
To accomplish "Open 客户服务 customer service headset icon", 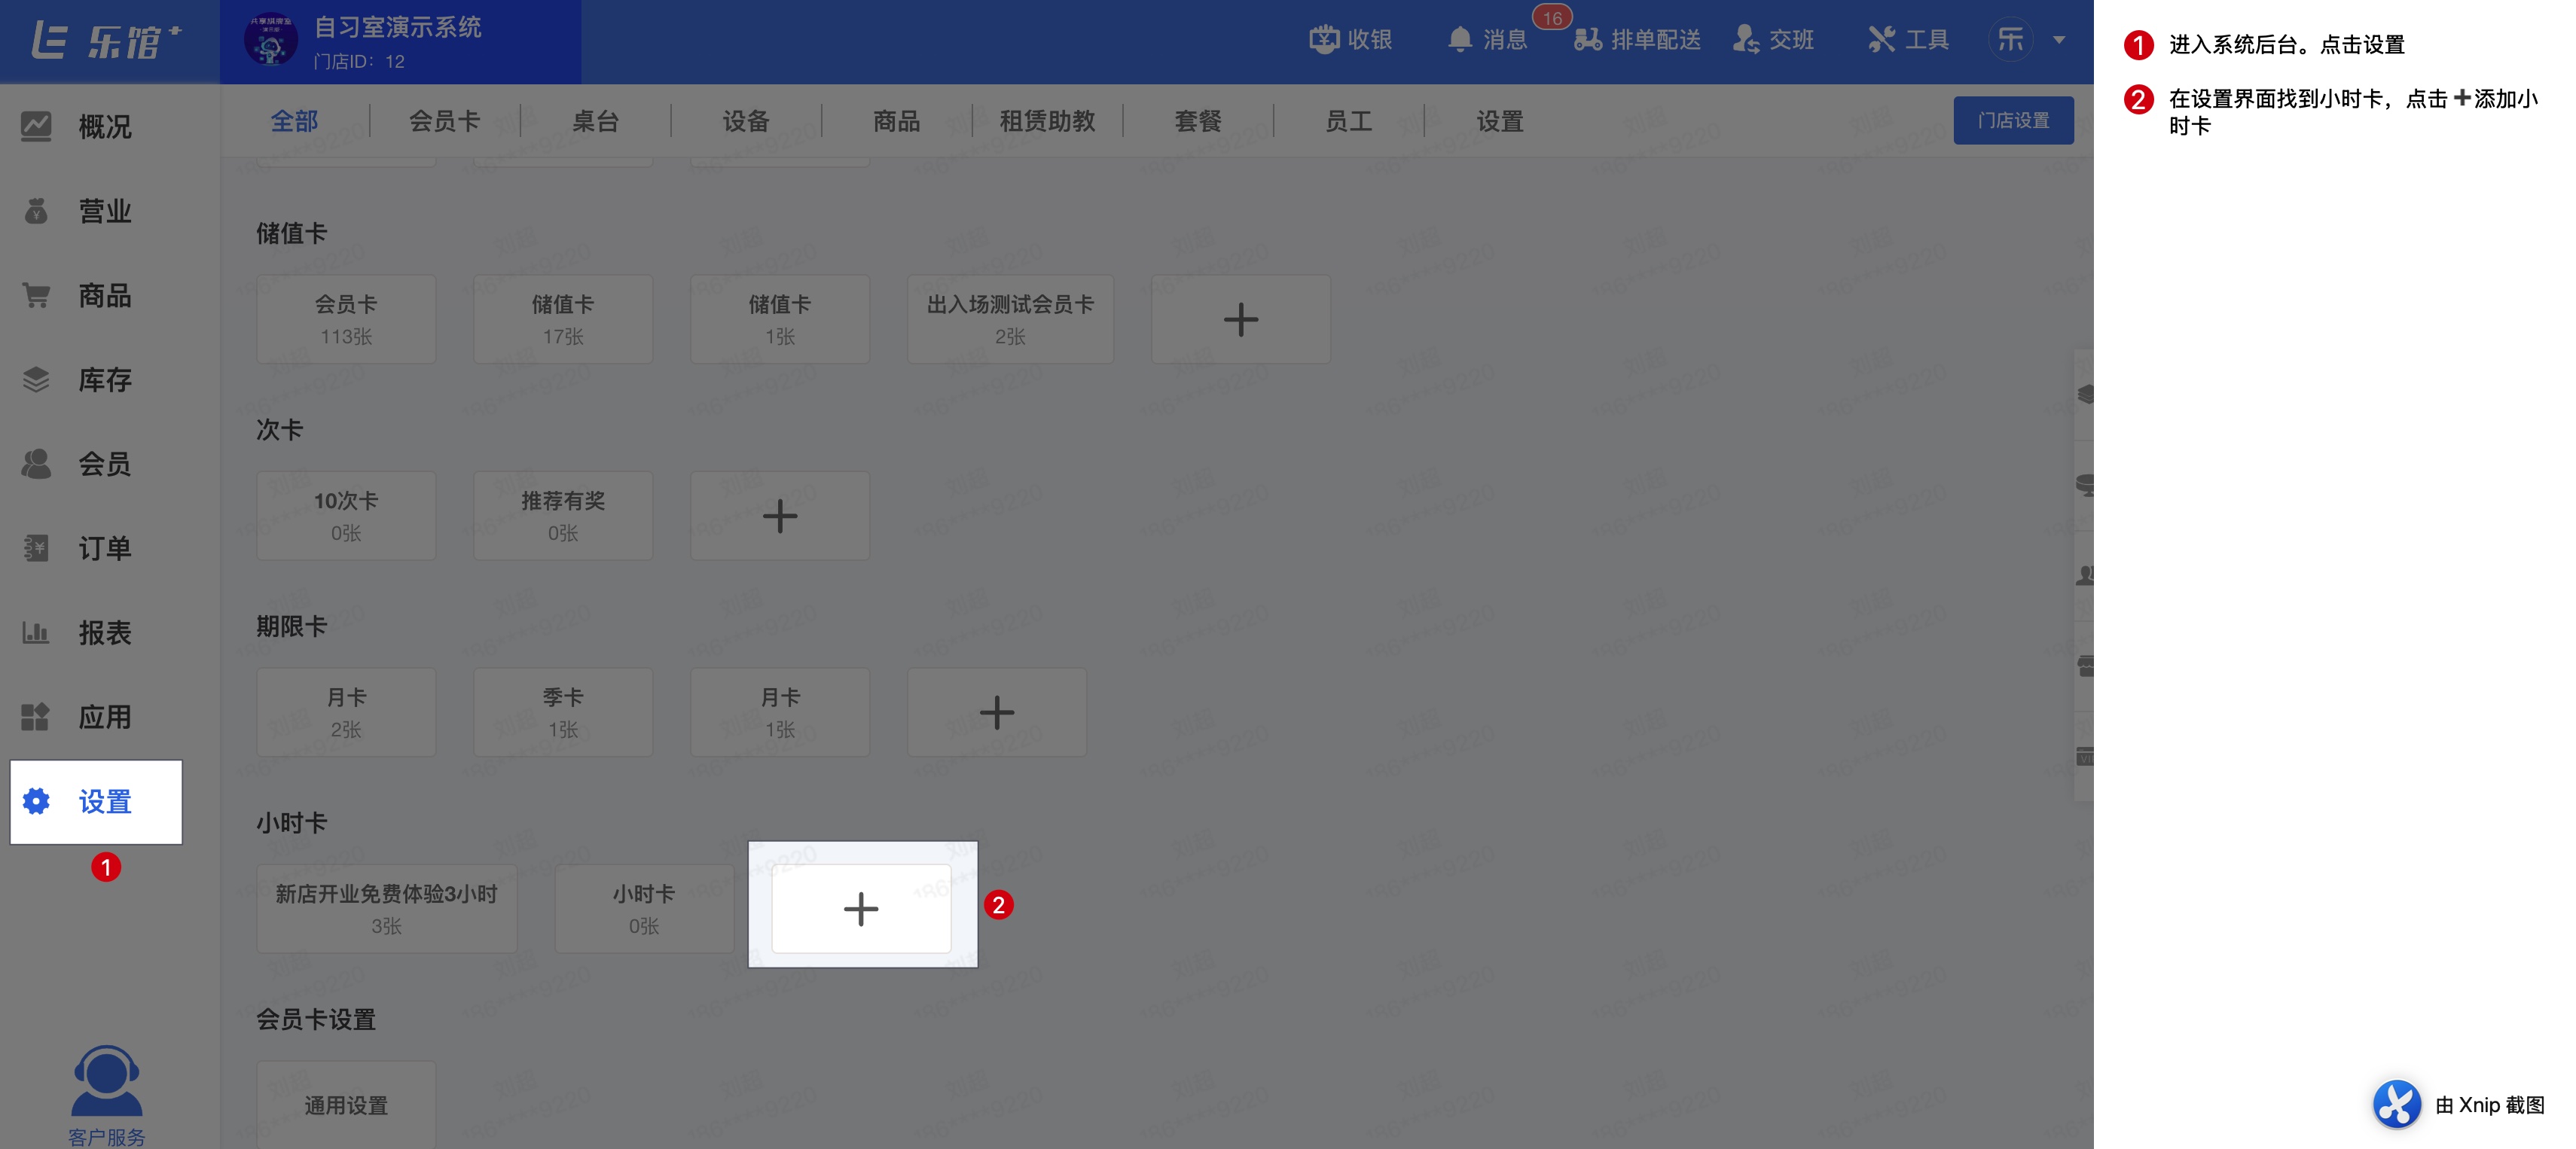I will pos(106,1081).
